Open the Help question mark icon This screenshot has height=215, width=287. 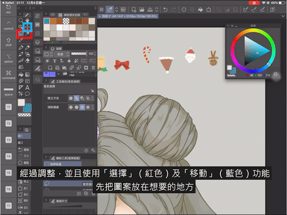[273, 9]
